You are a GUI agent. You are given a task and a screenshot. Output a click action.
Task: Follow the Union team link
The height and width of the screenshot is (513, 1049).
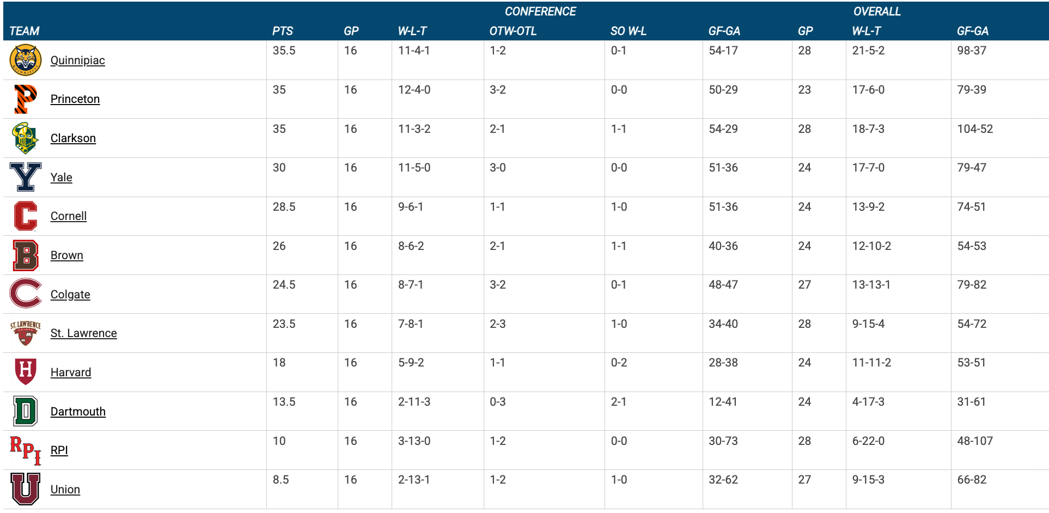(x=65, y=490)
